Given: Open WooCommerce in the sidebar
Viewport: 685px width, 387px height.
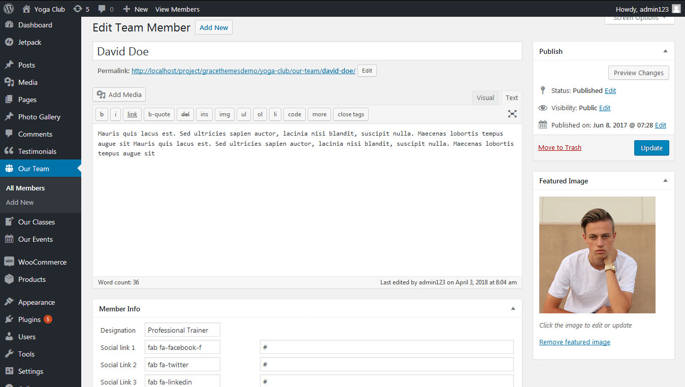Looking at the screenshot, I should pyautogui.click(x=42, y=262).
